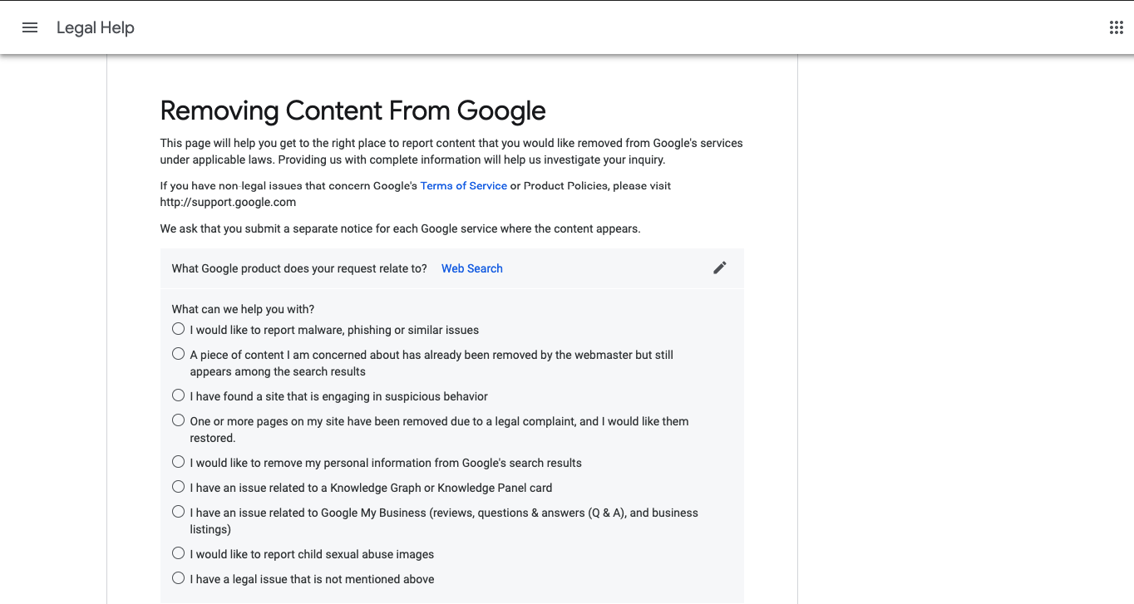Open the Terms of Service link
Viewport: 1134px width, 604px height.
tap(463, 186)
